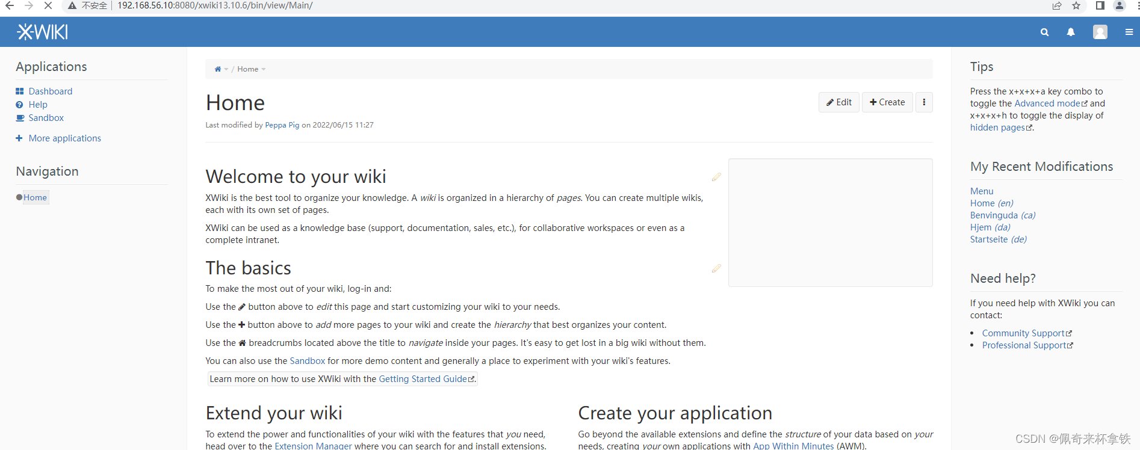Image resolution: width=1140 pixels, height=450 pixels.
Task: Open Peppa Pig author profile link
Action: coord(282,125)
